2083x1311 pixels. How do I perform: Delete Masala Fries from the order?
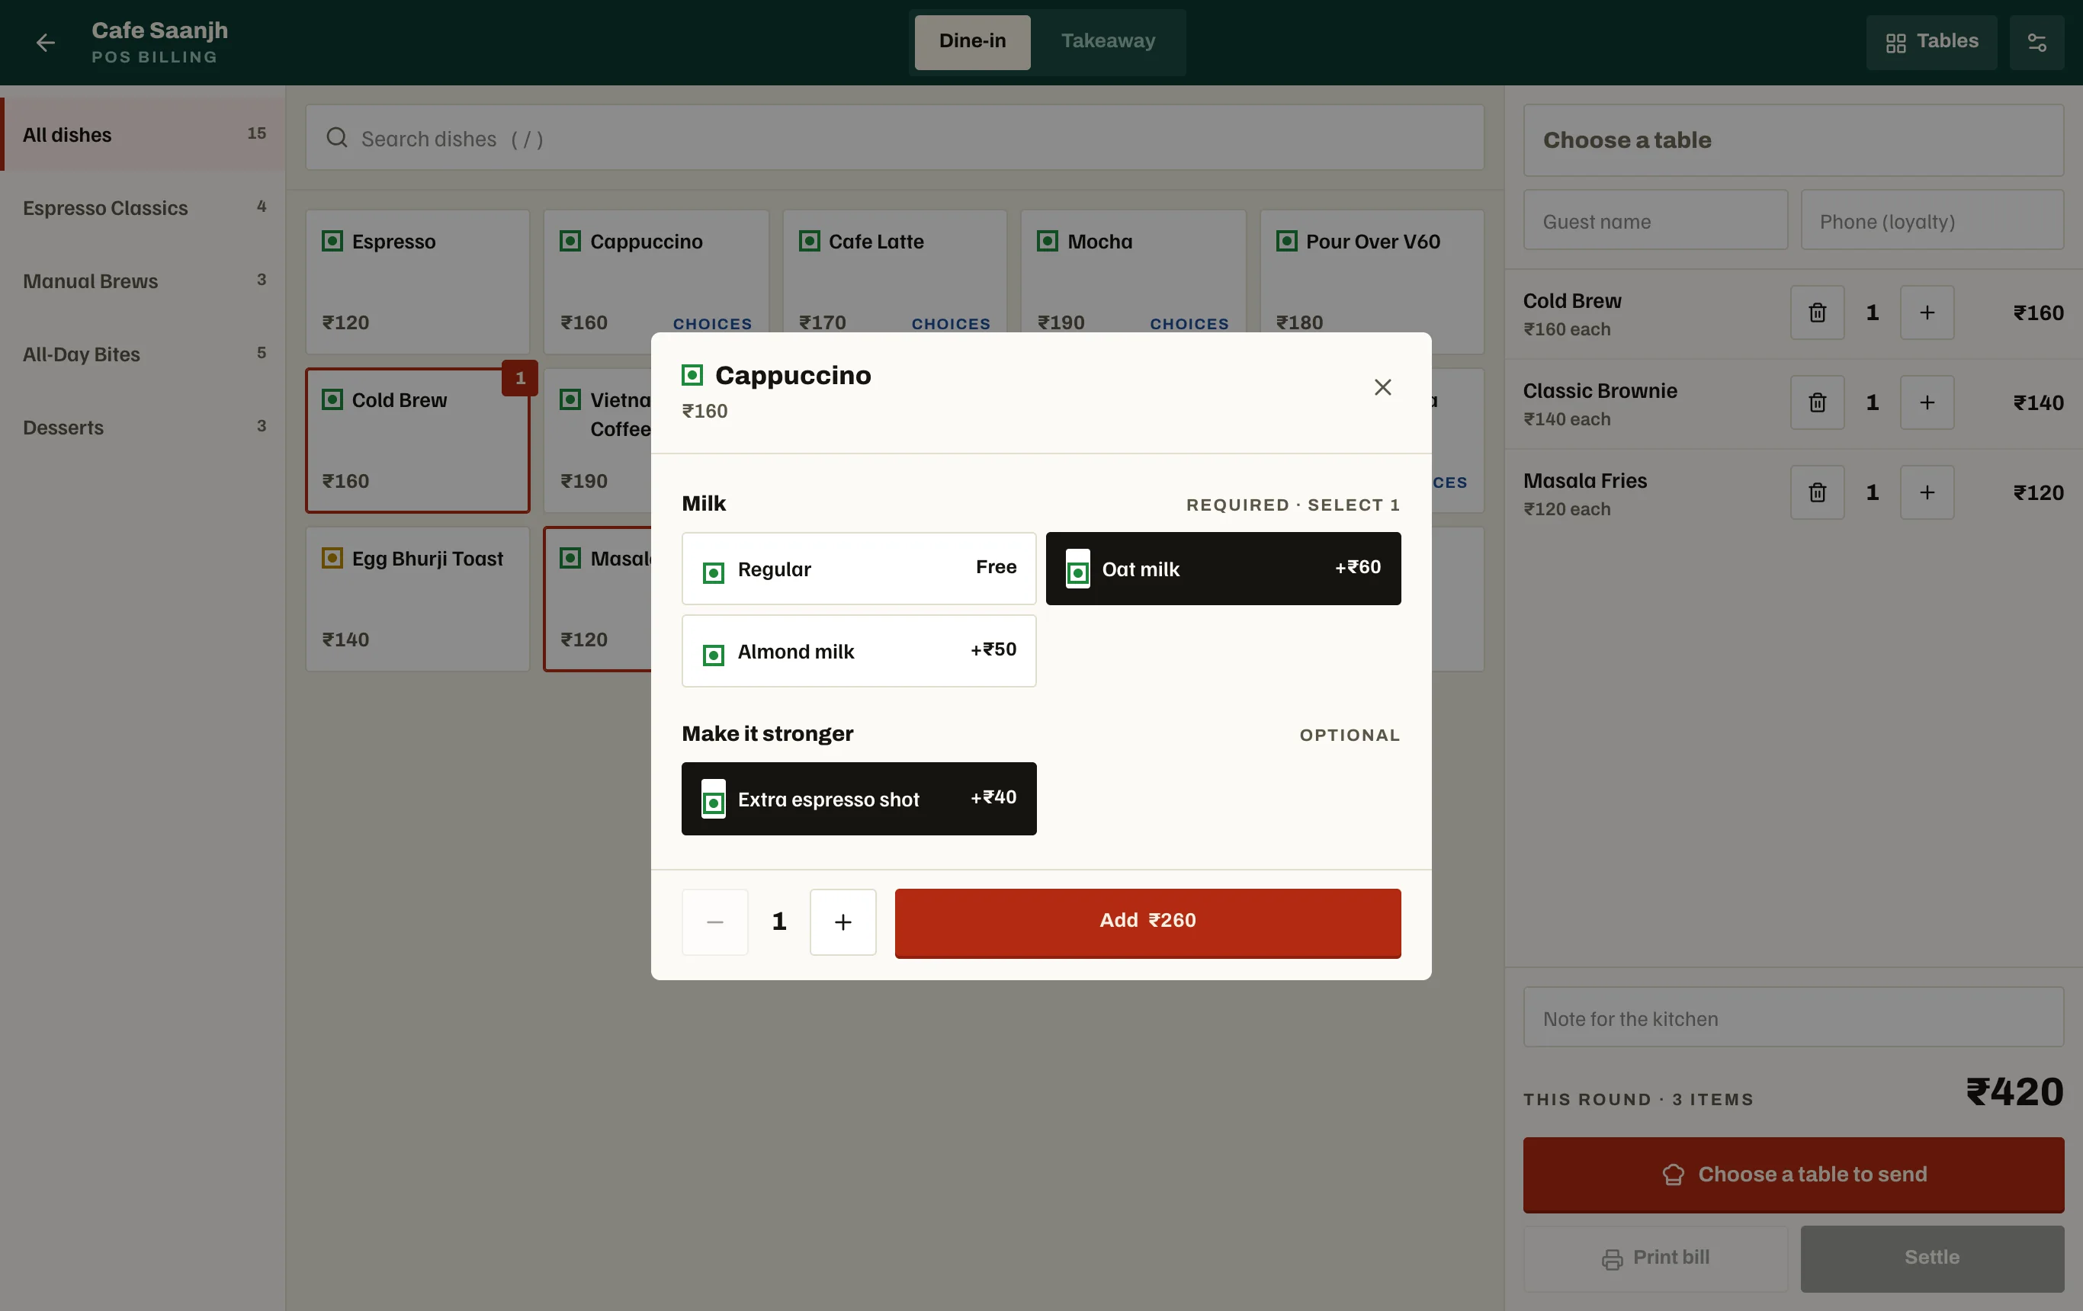[x=1817, y=492]
